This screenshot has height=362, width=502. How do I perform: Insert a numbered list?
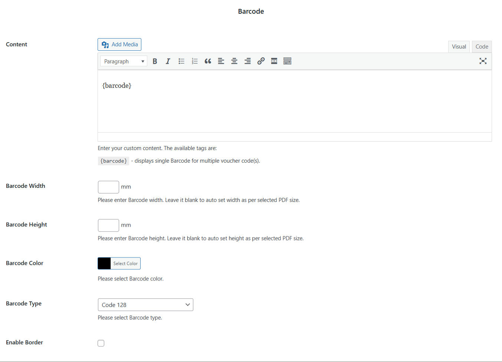pos(195,61)
